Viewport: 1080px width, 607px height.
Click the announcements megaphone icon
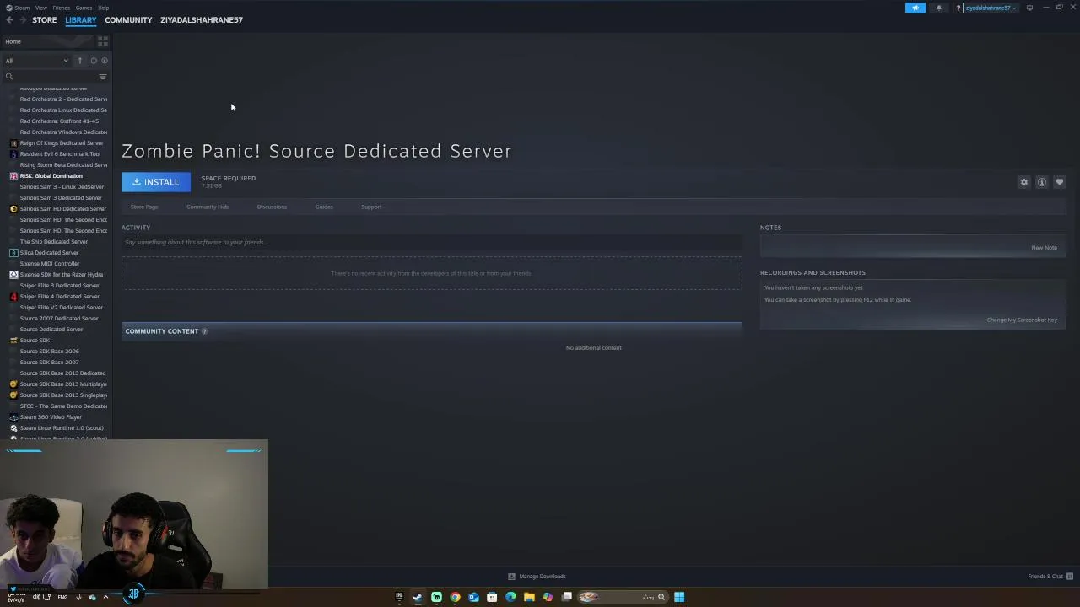(915, 8)
